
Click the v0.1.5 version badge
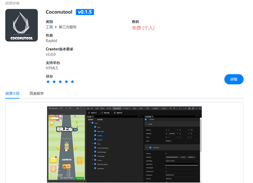pos(85,12)
